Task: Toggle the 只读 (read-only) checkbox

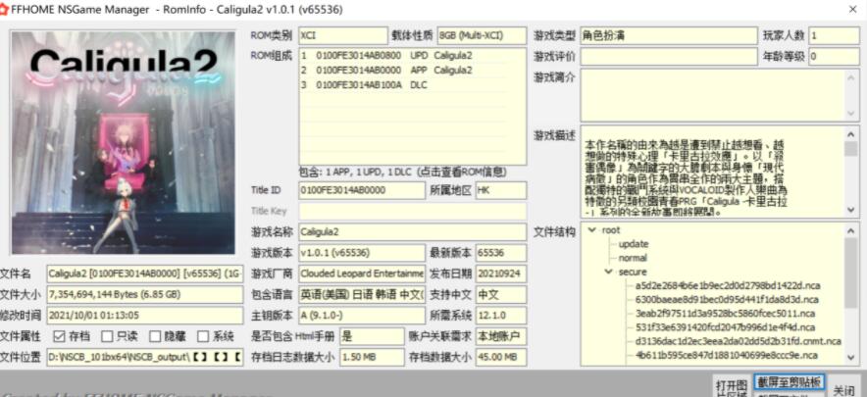Action: 107,336
